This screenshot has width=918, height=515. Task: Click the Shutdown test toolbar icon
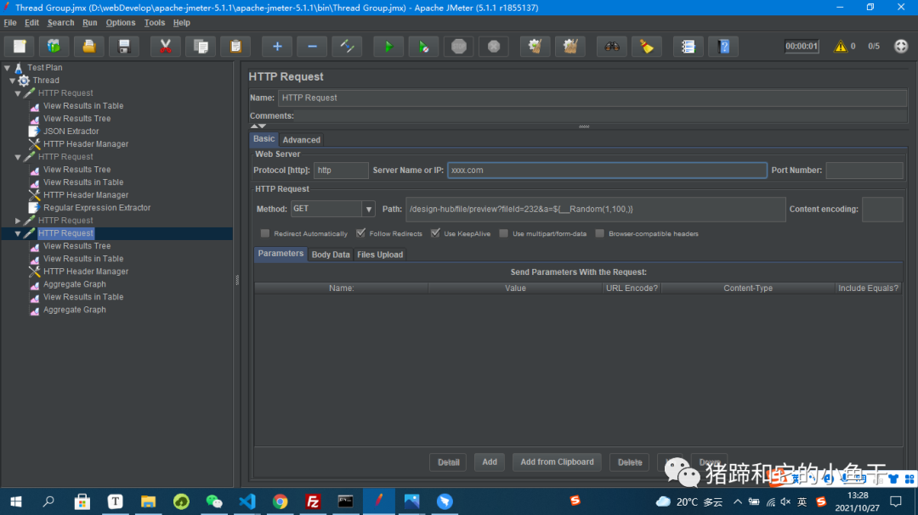point(494,46)
